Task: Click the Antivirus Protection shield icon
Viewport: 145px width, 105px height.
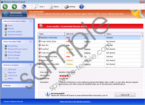Action: [x=6, y=35]
